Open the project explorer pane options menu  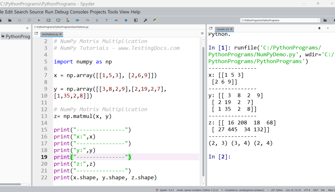[x=27, y=28]
